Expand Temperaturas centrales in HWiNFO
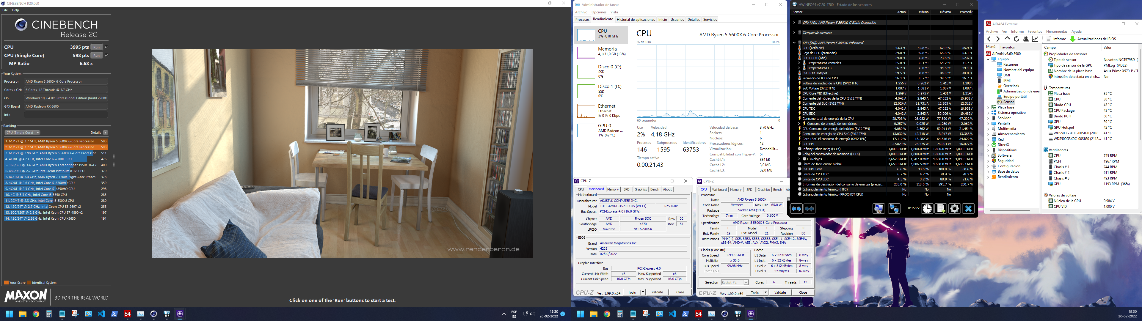 coord(799,63)
